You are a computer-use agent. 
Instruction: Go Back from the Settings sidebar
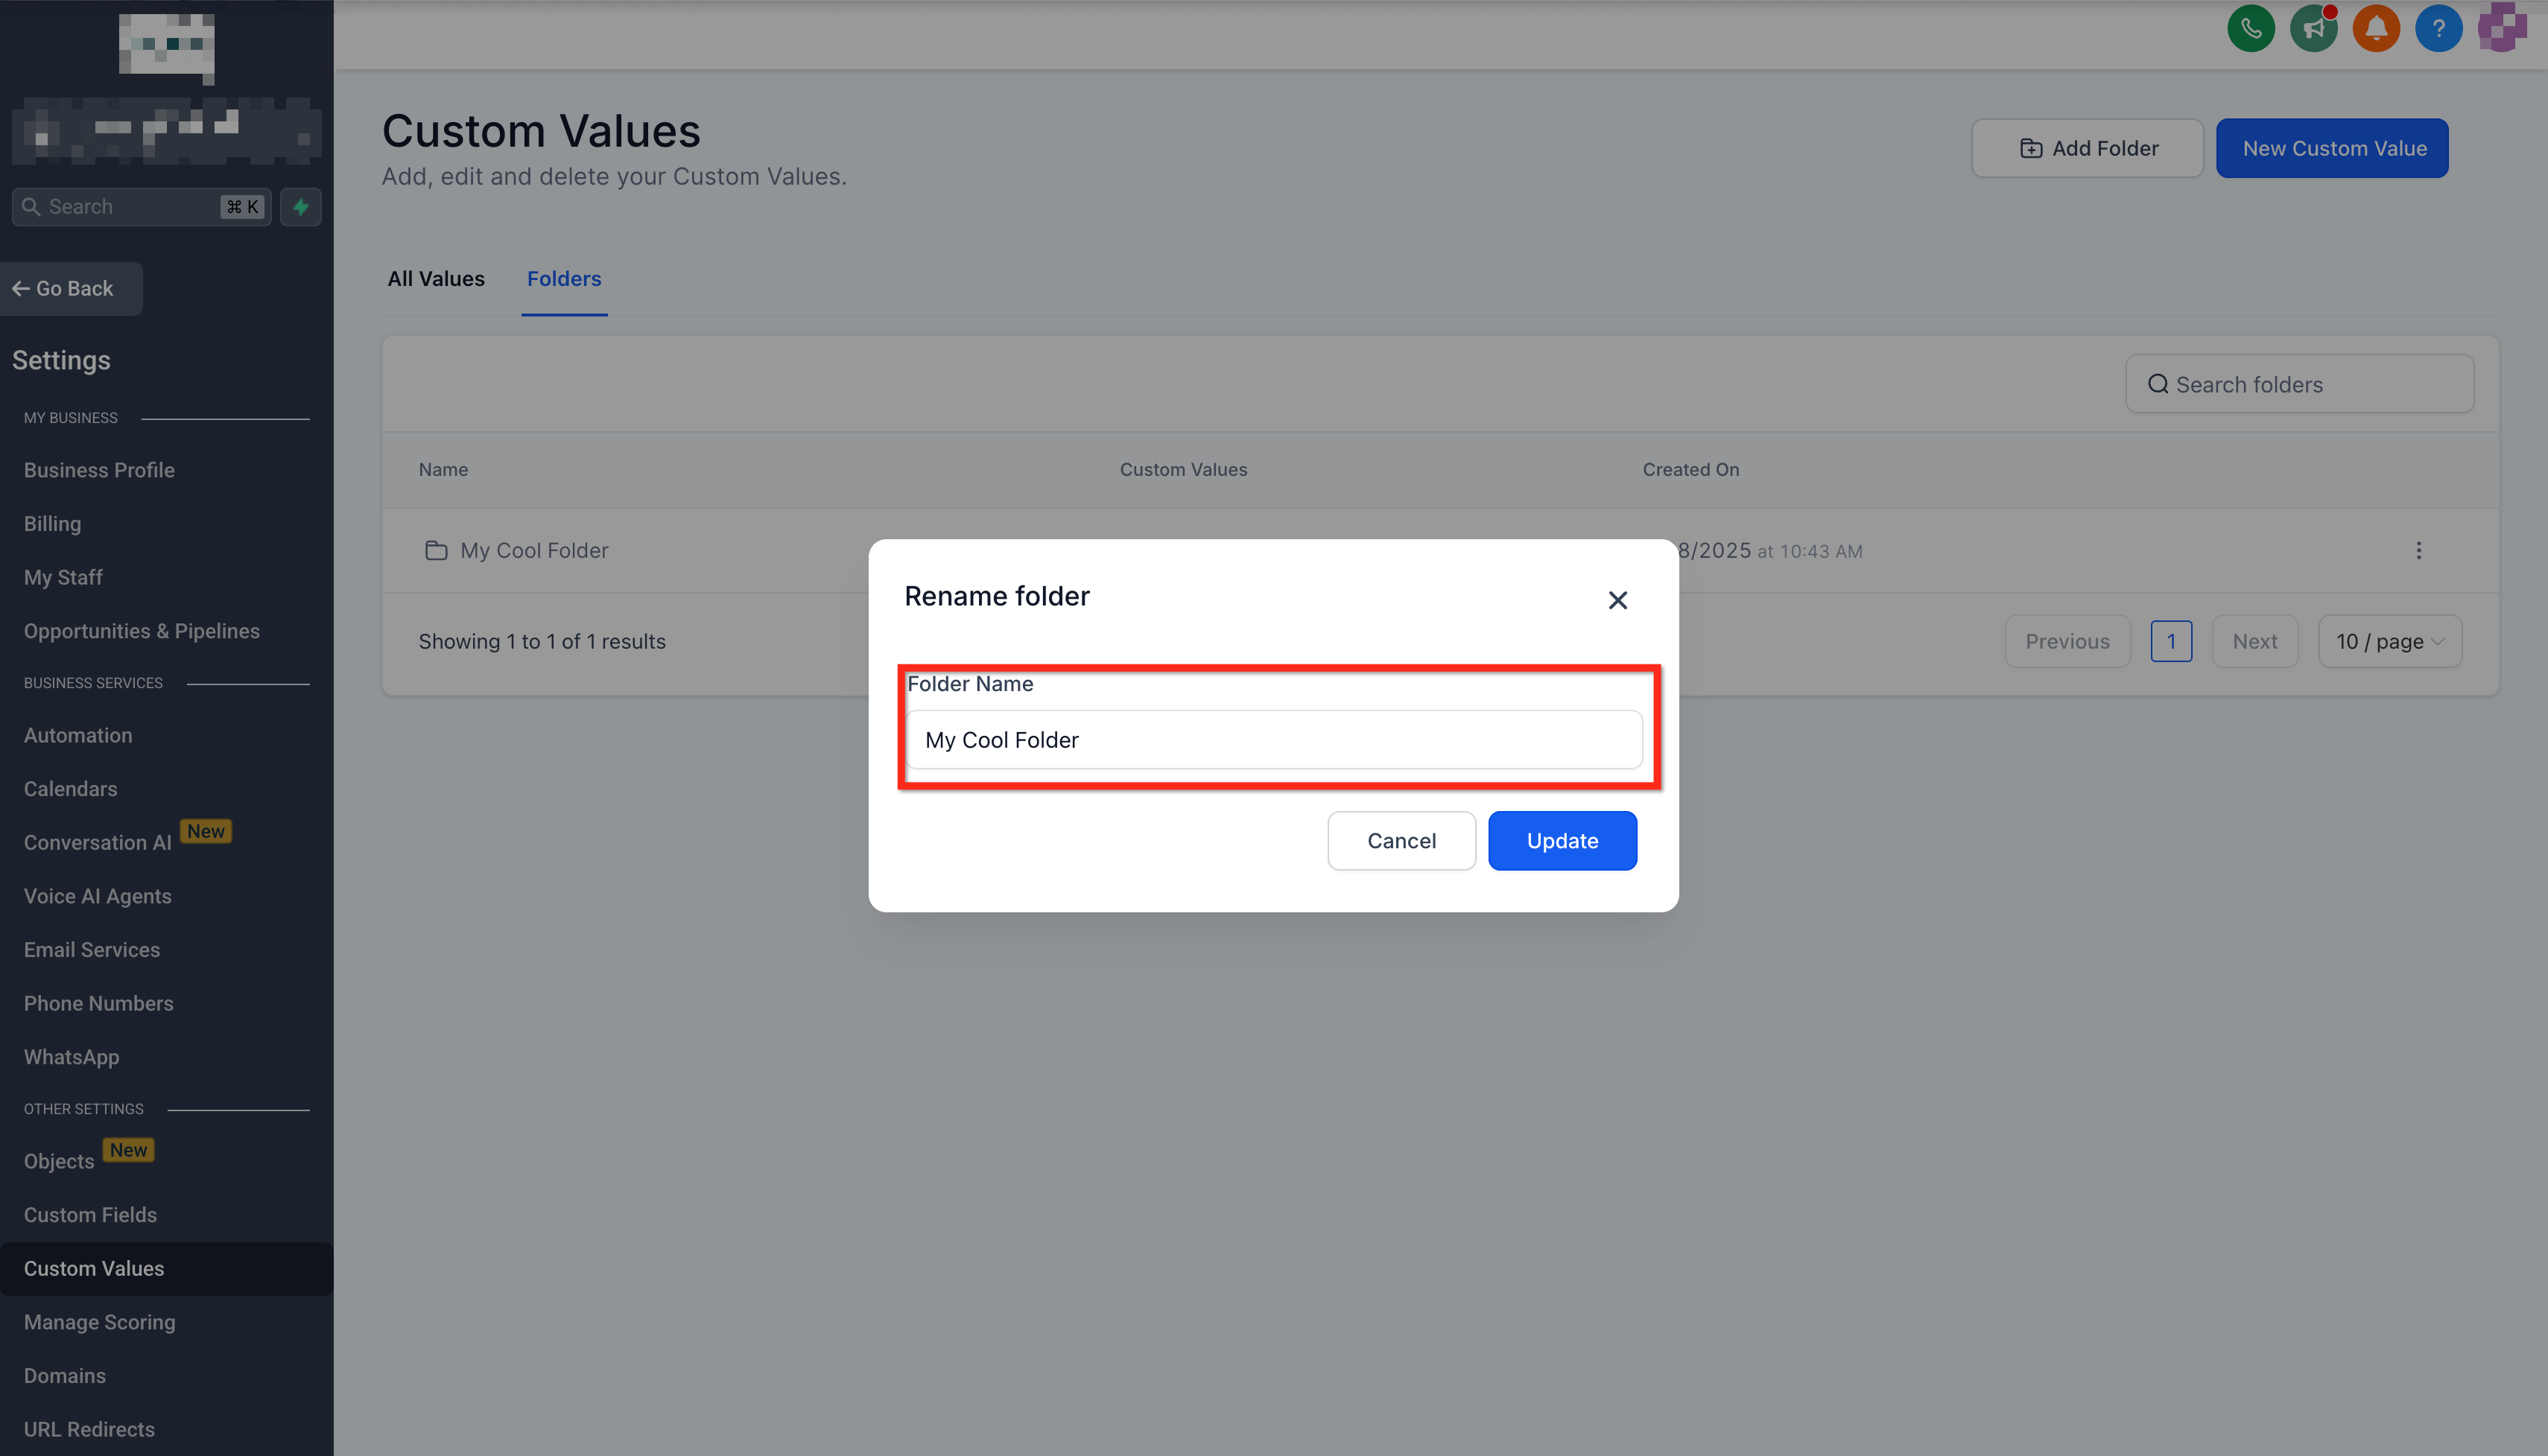(64, 289)
